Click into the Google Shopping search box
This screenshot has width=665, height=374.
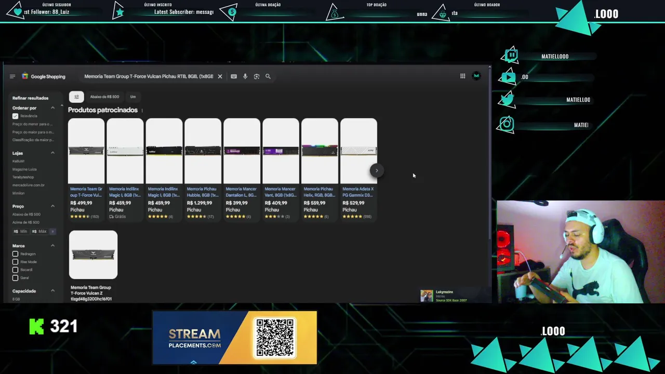click(x=149, y=76)
